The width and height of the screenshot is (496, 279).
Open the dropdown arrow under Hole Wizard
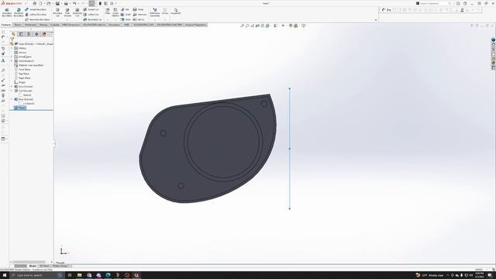pos(67,19)
